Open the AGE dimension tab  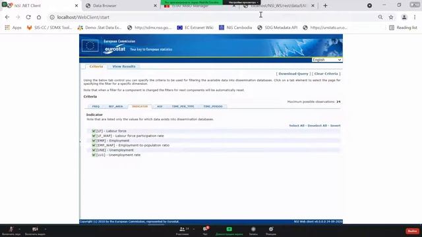(x=160, y=107)
